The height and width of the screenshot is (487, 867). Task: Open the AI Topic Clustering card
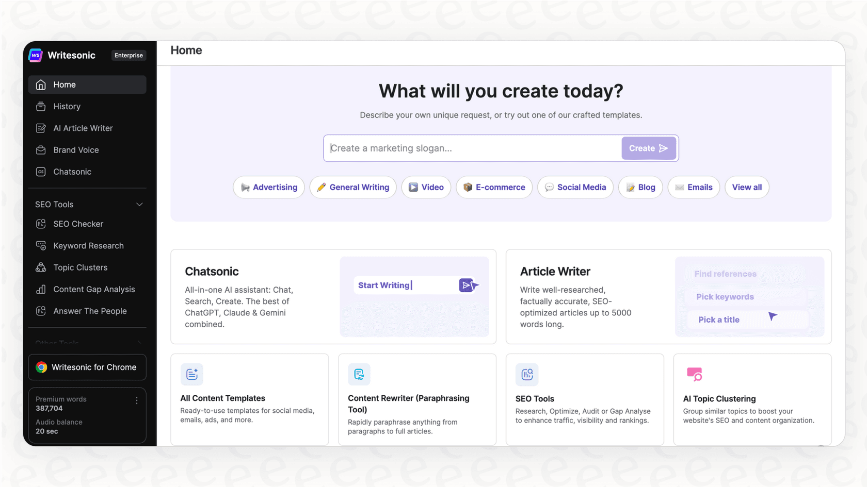click(751, 399)
